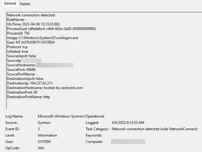Select the DestinationIp 104.237.62.211 line
The width and height of the screenshot is (202, 152).
[x=30, y=83]
